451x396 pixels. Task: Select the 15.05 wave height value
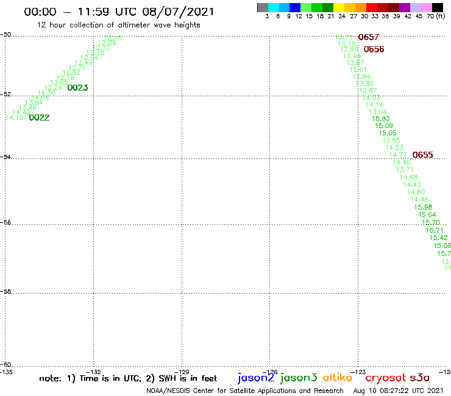pos(388,133)
